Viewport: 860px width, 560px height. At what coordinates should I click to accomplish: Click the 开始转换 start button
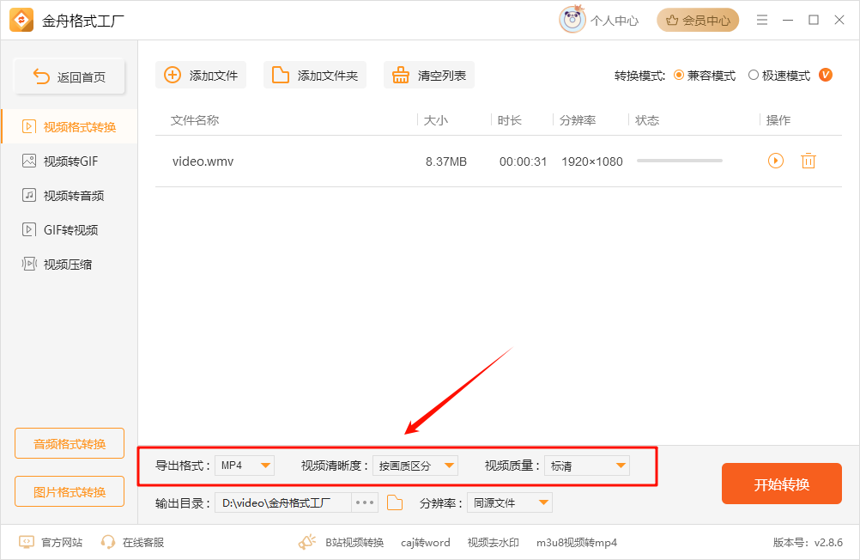[782, 484]
